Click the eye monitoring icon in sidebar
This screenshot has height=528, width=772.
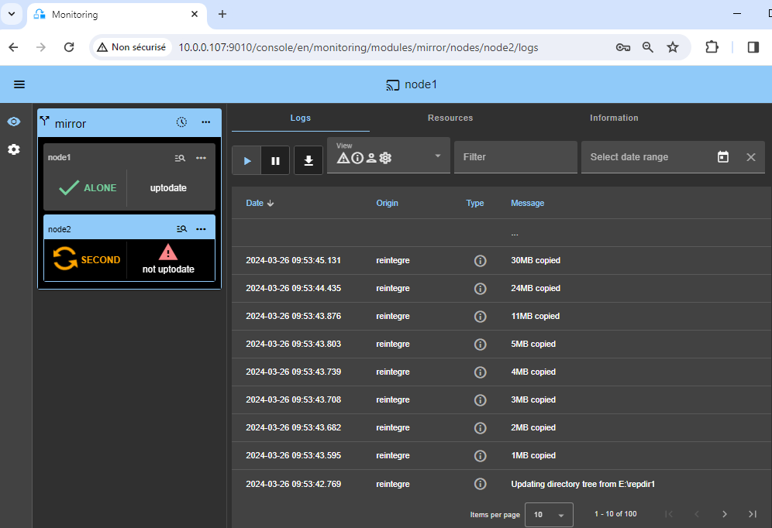14,122
